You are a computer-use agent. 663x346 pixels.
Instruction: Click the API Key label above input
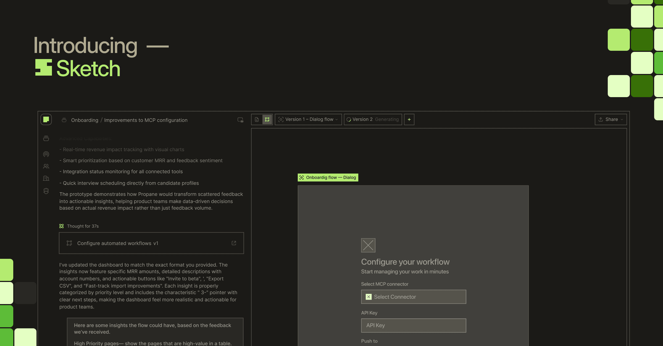click(x=369, y=313)
